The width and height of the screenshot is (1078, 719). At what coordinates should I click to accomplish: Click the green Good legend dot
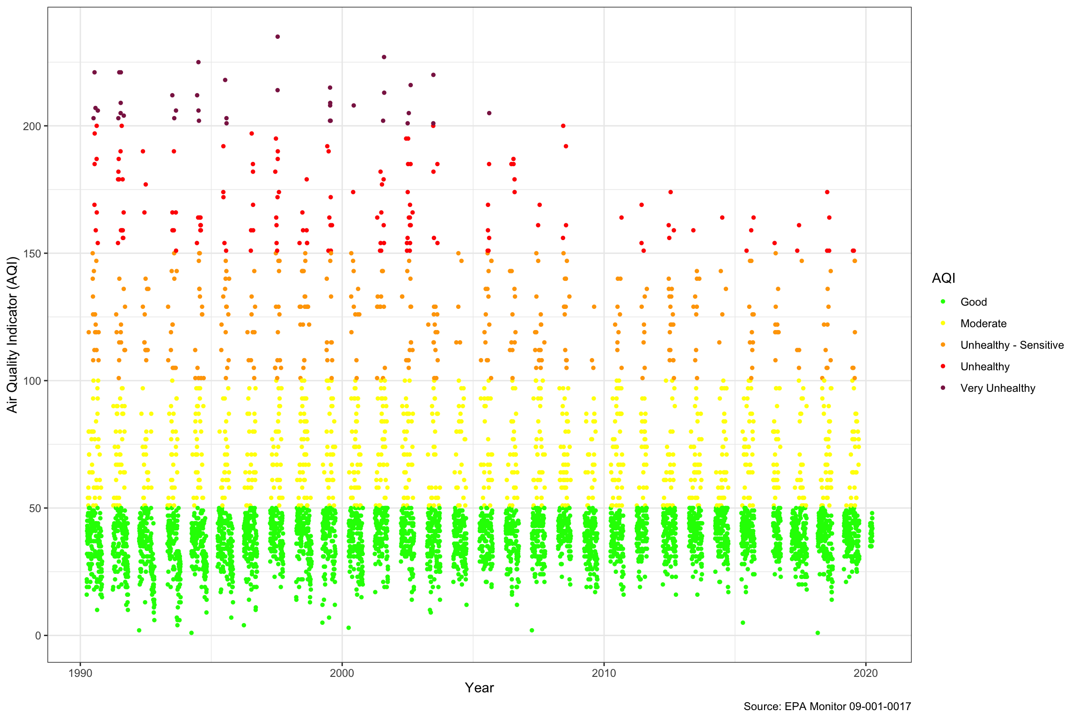[943, 301]
